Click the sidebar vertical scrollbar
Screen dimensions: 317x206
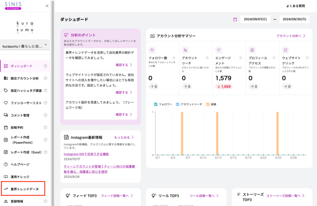tap(53, 103)
